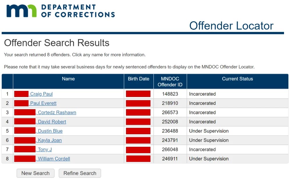
Task: Click the New Search button
Action: pos(36,173)
